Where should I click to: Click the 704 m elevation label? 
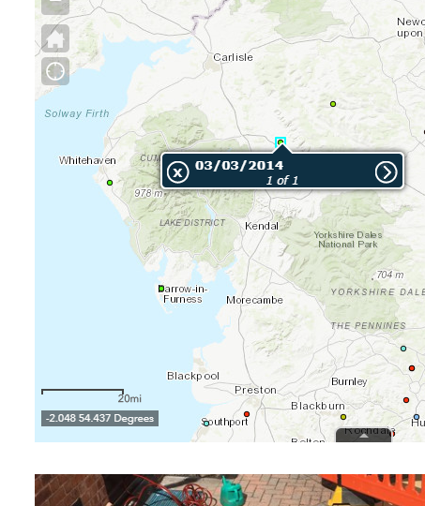click(390, 275)
